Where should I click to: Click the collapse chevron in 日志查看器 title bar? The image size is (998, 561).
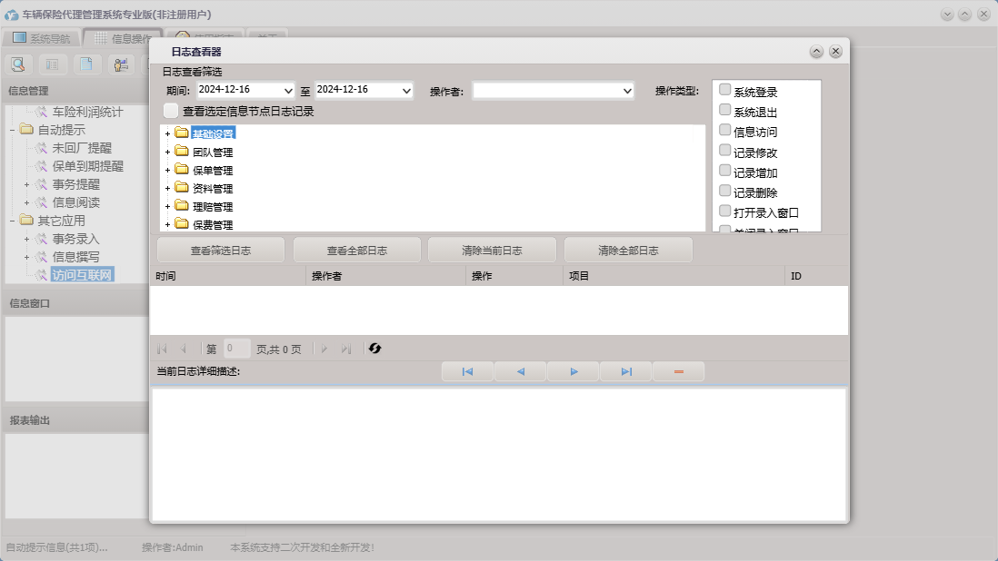point(816,52)
